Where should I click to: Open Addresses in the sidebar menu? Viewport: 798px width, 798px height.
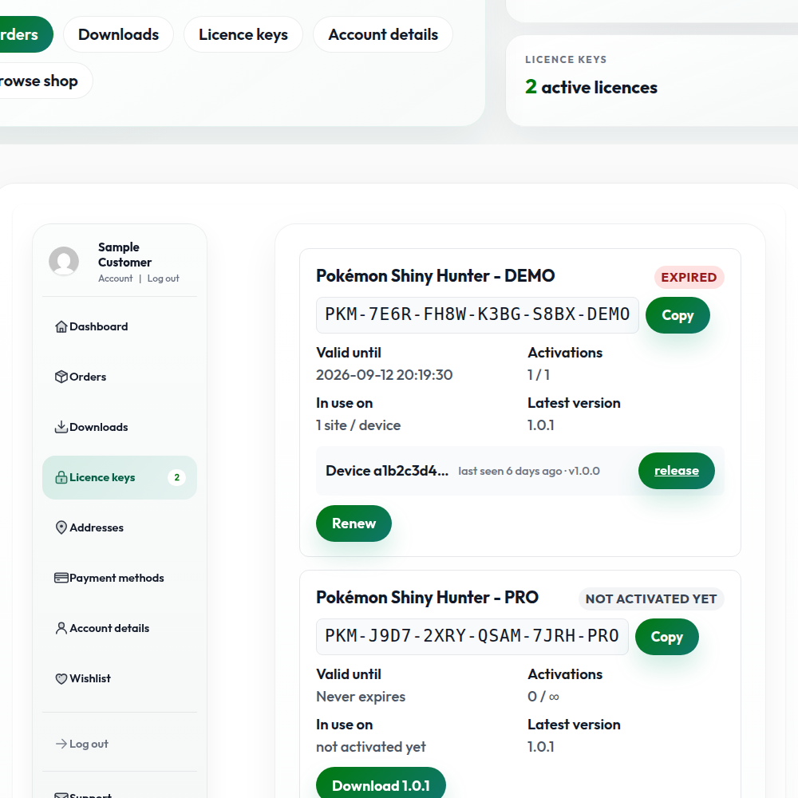click(x=120, y=527)
